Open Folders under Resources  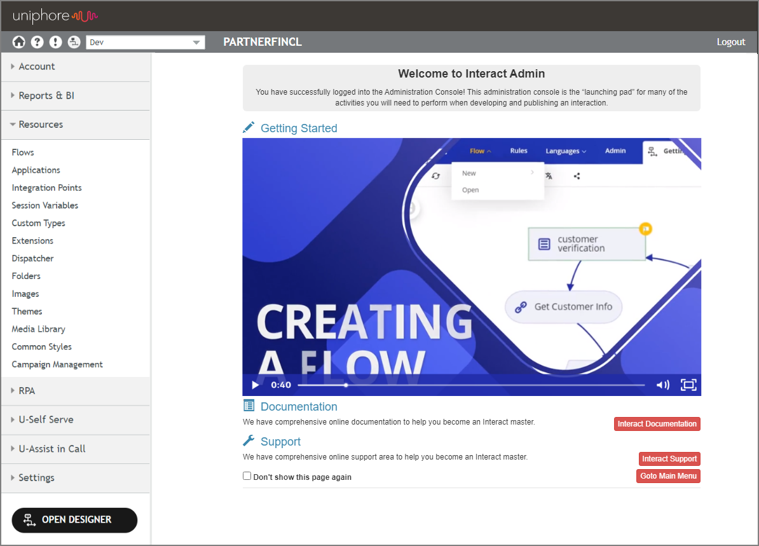pos(26,276)
